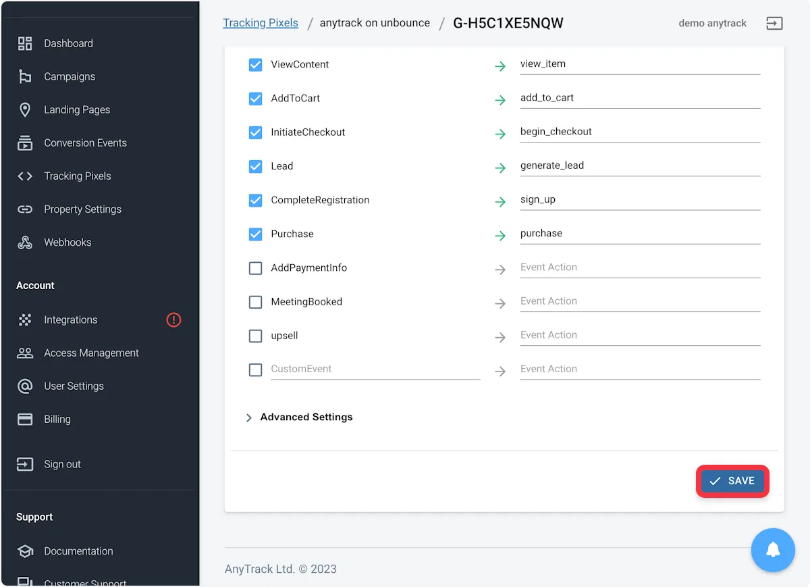Click the gray arrow in upsell row
The height and width of the screenshot is (587, 810).
pyautogui.click(x=500, y=337)
